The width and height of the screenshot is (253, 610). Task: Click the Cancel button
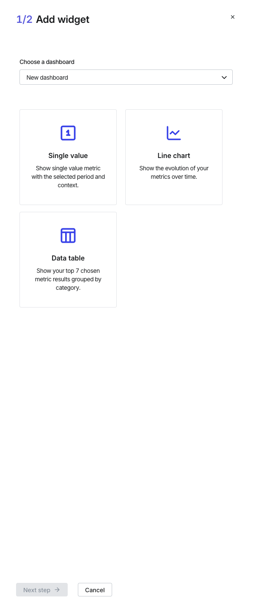tap(95, 590)
